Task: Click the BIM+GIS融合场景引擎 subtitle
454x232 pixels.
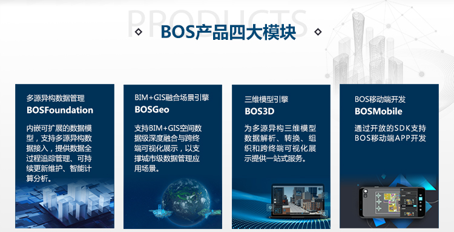Action: pos(172,98)
